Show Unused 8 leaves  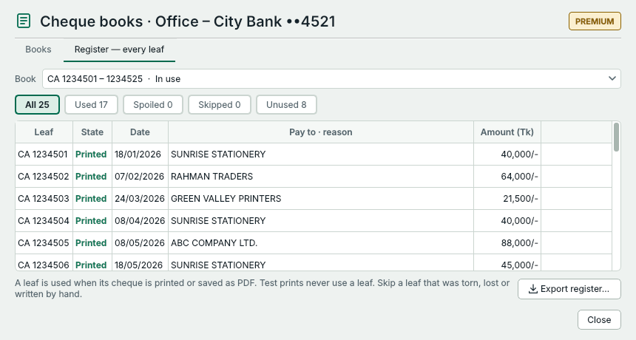point(286,104)
